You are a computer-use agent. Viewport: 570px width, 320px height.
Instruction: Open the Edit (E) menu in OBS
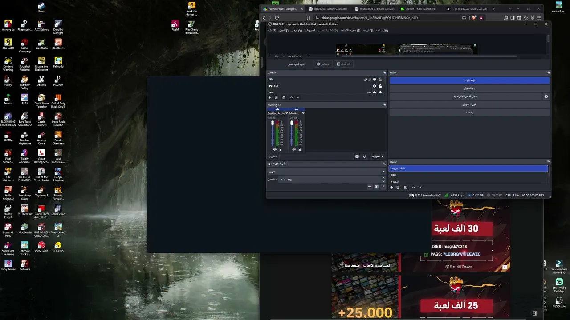click(x=283, y=31)
